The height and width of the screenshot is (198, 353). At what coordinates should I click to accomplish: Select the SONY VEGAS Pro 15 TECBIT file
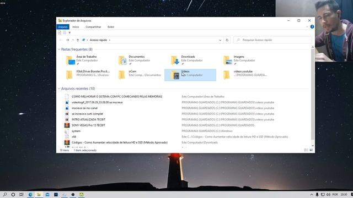pos(88,125)
